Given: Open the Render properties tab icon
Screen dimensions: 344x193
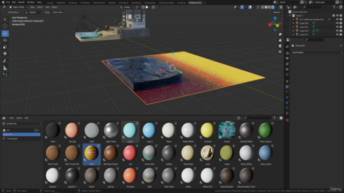Looking at the screenshot, I should 287,53.
